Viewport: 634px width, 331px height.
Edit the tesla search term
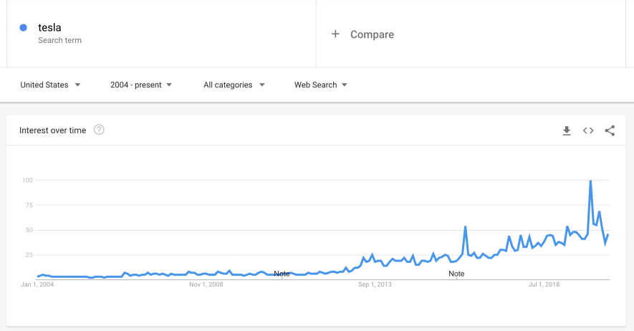tap(49, 27)
